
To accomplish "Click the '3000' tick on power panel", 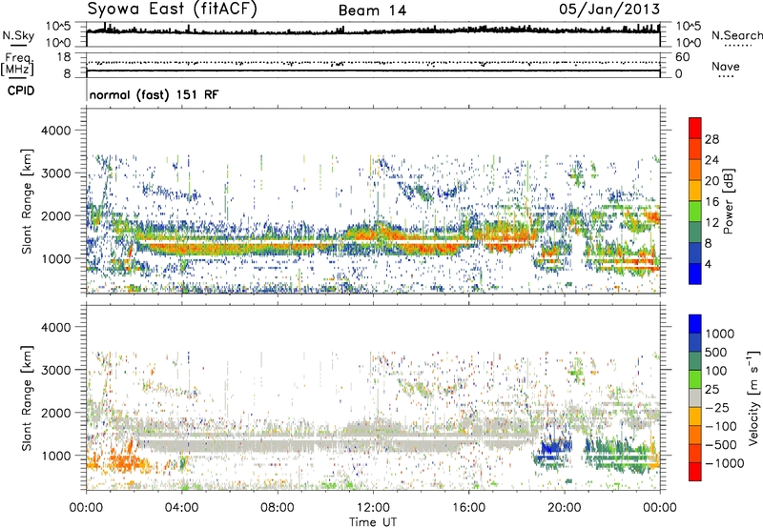I will pyautogui.click(x=56, y=173).
